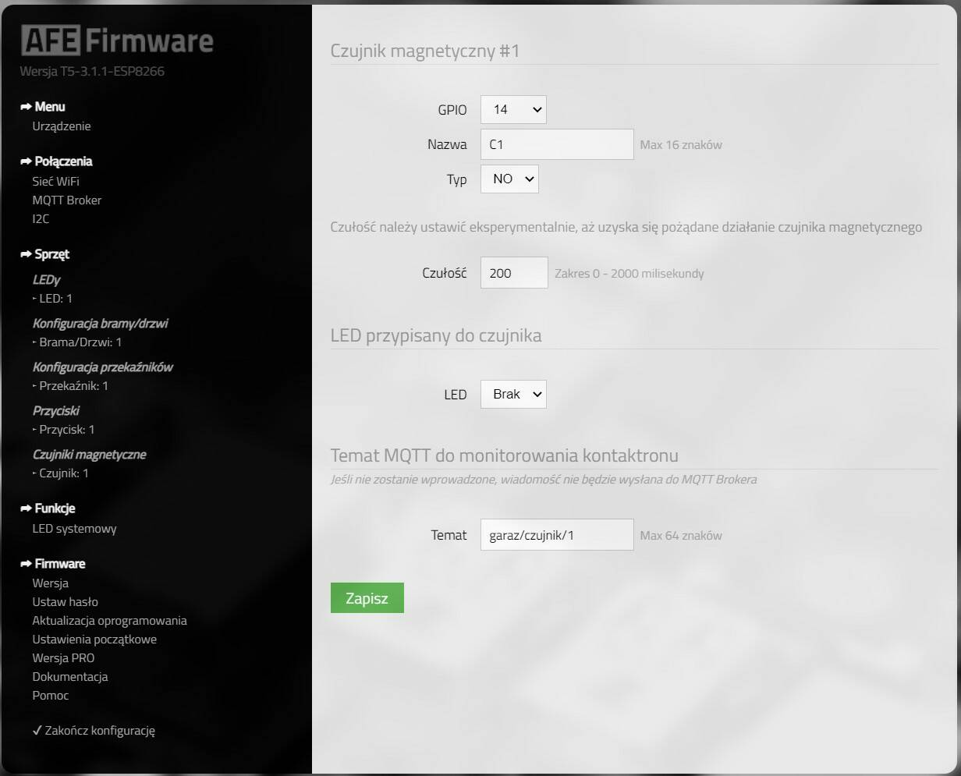Screen dimensions: 961x776
Task: Select Przycisk: 1 button settings
Action: click(x=66, y=430)
